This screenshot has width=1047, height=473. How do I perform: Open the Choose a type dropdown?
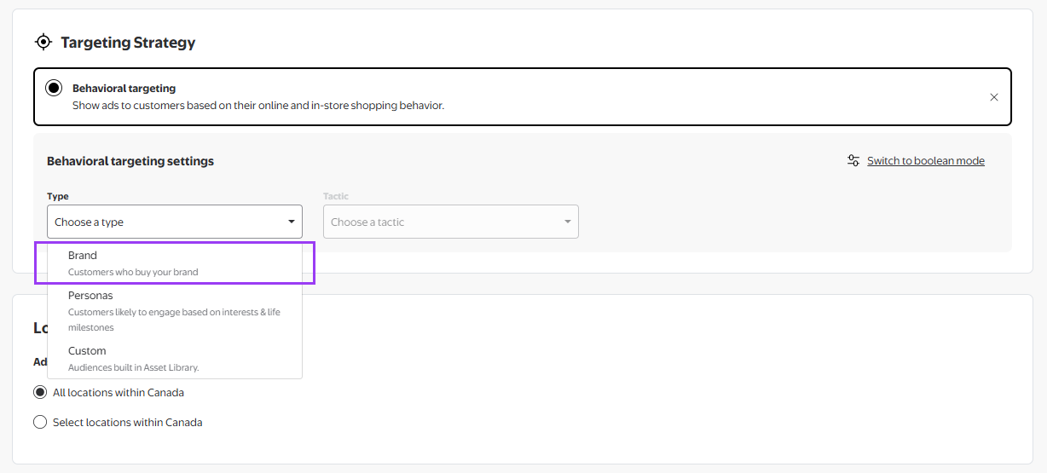[175, 222]
